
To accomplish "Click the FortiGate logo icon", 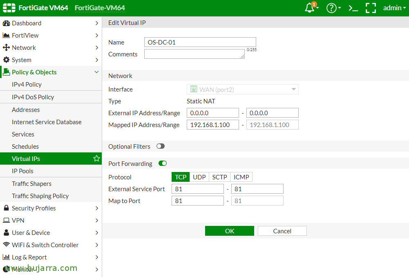I will point(9,8).
